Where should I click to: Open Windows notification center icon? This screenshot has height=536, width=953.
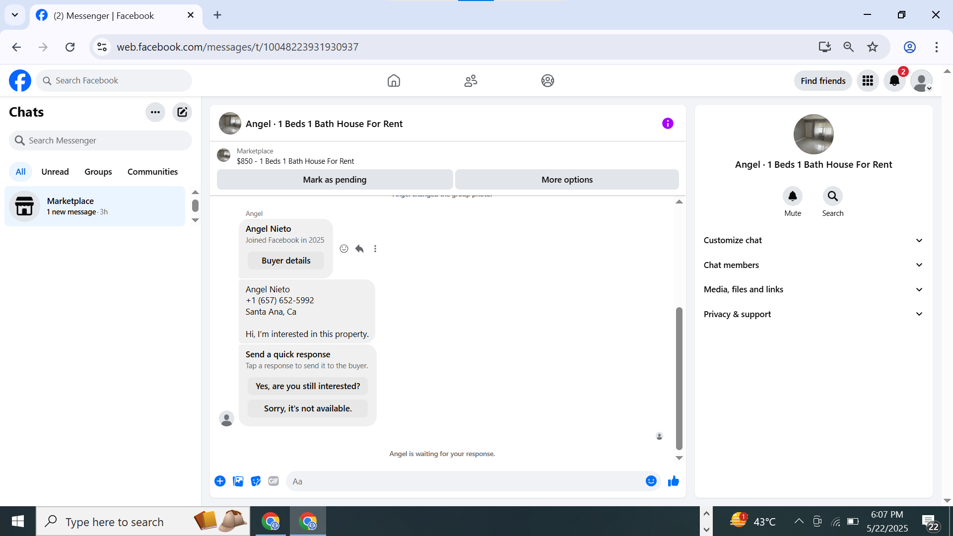click(930, 522)
